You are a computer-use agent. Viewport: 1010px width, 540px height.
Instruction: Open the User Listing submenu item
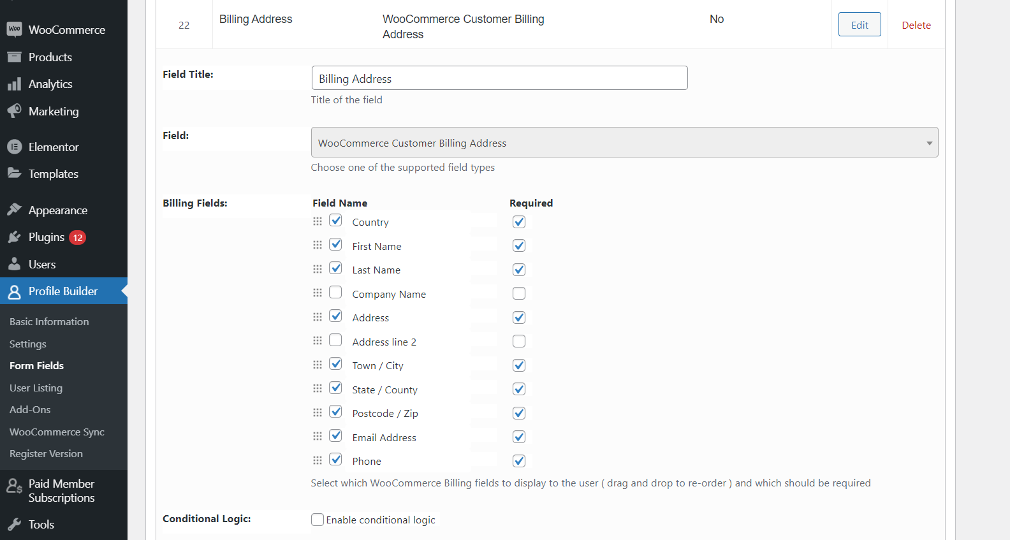pos(36,388)
